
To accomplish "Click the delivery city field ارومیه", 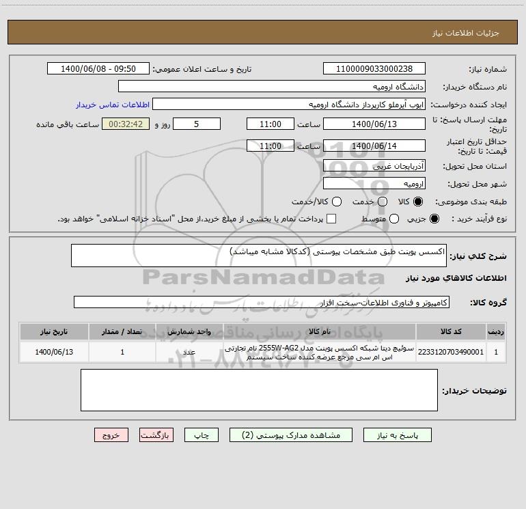I will tap(374, 183).
